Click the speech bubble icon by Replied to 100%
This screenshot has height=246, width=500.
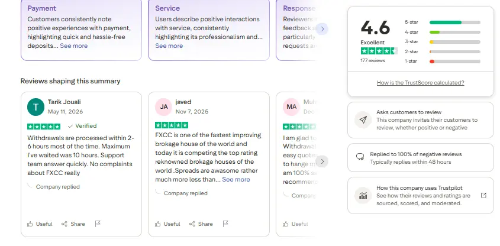(360, 157)
